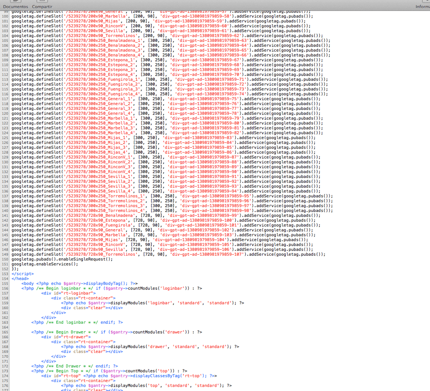
Task: Click the closing </script> tag
Action: pos(23,274)
